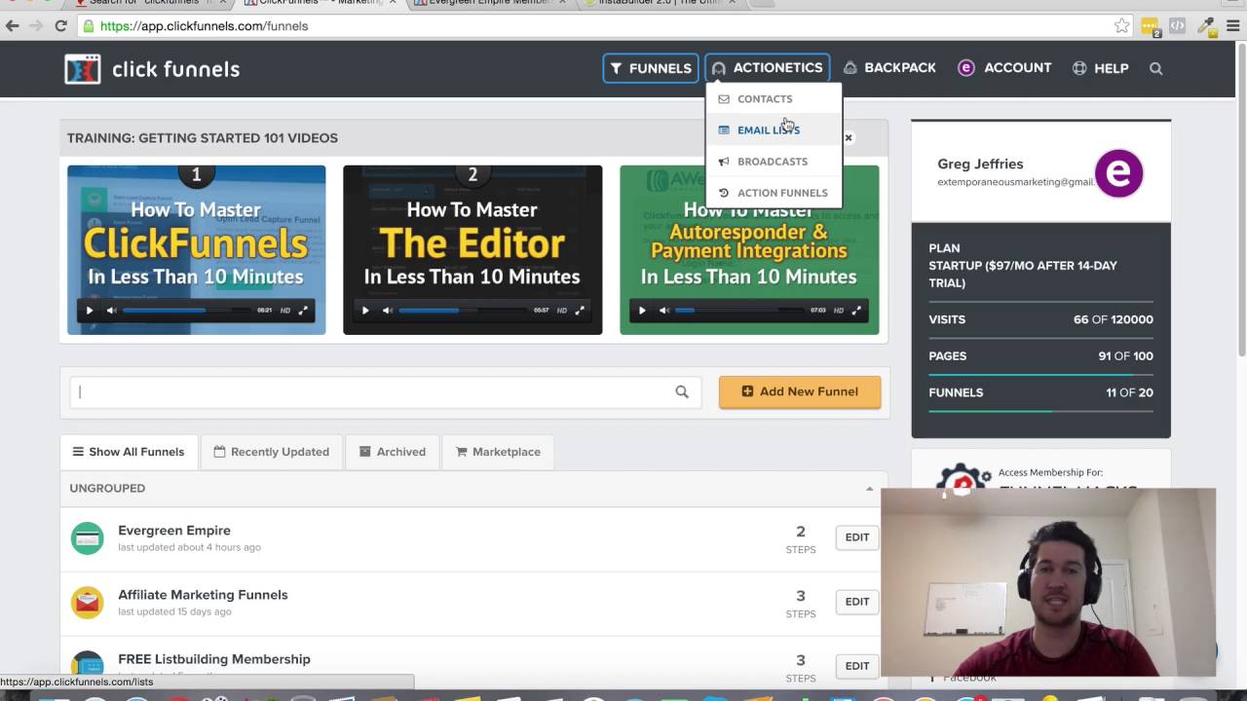Edit the Affiliate Marketing Funnels funnel
1247x701 pixels.
pos(857,602)
